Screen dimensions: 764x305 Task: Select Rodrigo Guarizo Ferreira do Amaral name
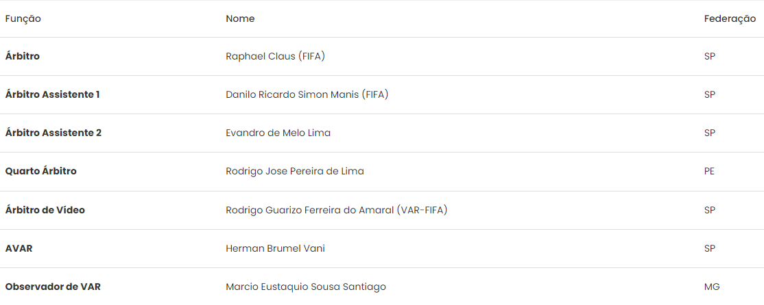pyautogui.click(x=336, y=210)
